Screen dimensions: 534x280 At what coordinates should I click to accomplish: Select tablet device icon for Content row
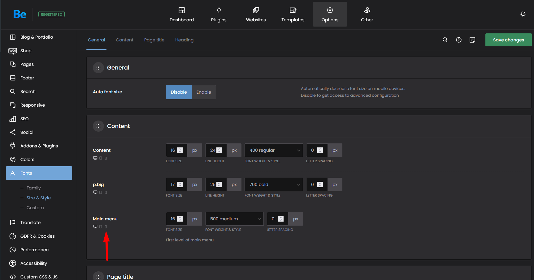coord(101,158)
